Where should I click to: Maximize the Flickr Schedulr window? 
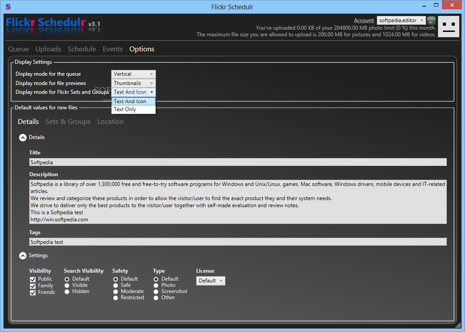[x=436, y=5]
